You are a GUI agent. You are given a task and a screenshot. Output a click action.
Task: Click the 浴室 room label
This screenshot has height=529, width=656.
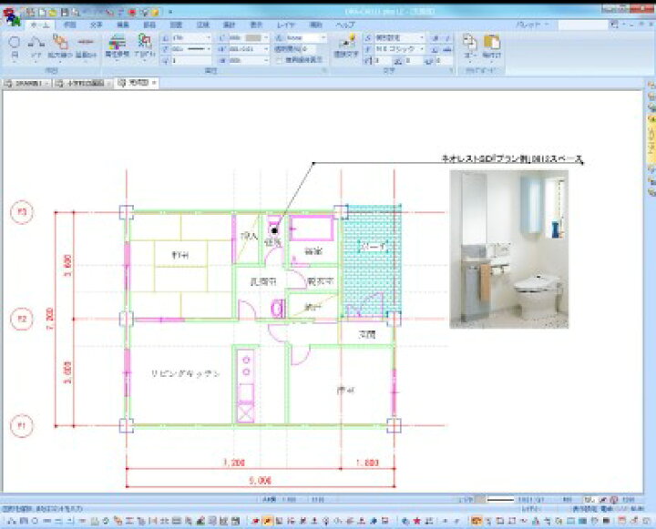point(313,251)
